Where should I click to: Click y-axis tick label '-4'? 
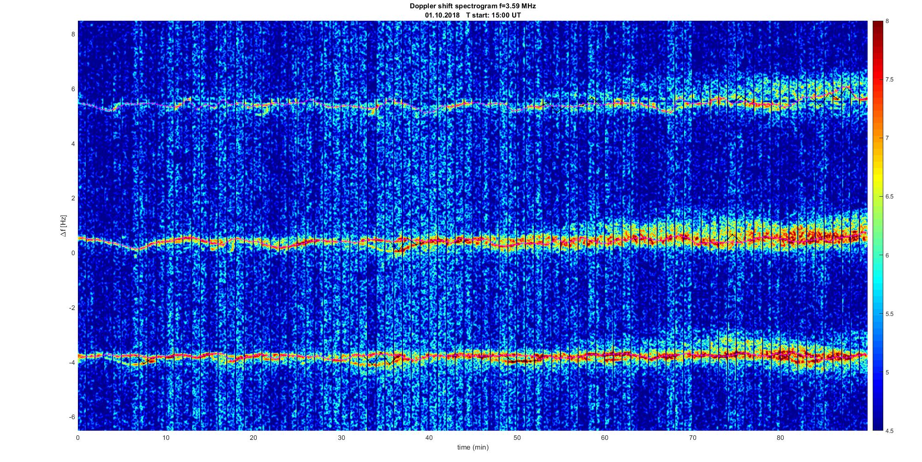72,363
